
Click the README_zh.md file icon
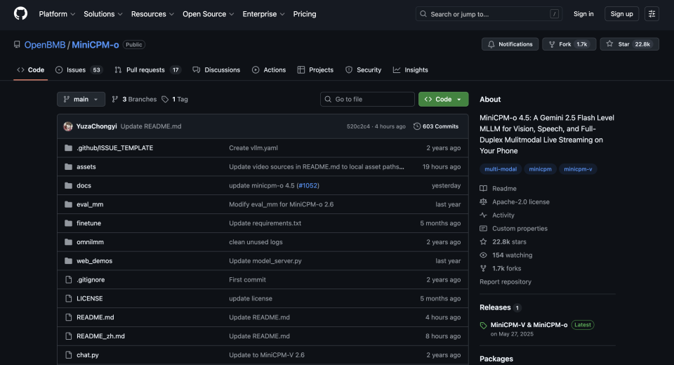click(68, 336)
